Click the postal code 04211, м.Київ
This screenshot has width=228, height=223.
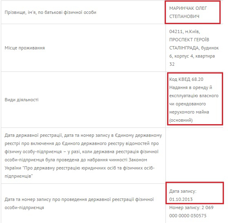[x=185, y=31]
